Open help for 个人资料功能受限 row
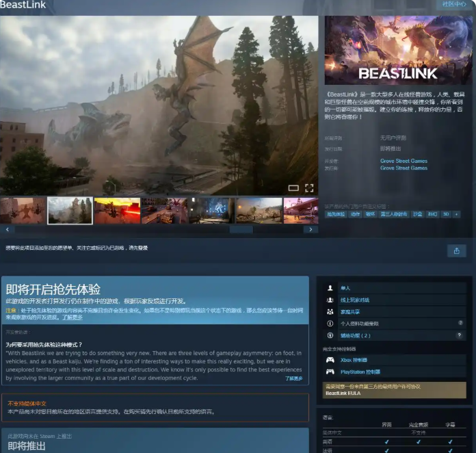 (x=460, y=323)
